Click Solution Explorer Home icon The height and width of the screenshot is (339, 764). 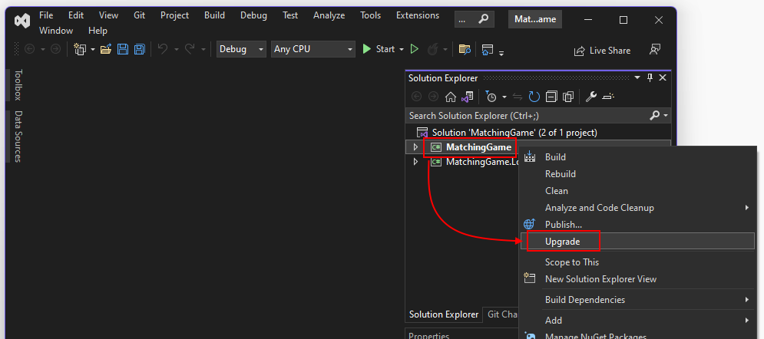(451, 97)
